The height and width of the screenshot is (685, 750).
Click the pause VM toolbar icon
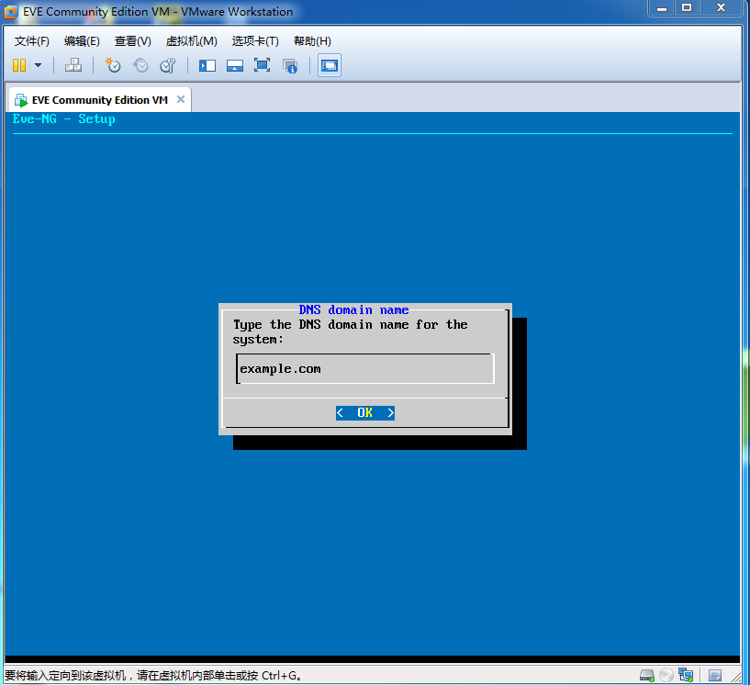tap(19, 65)
